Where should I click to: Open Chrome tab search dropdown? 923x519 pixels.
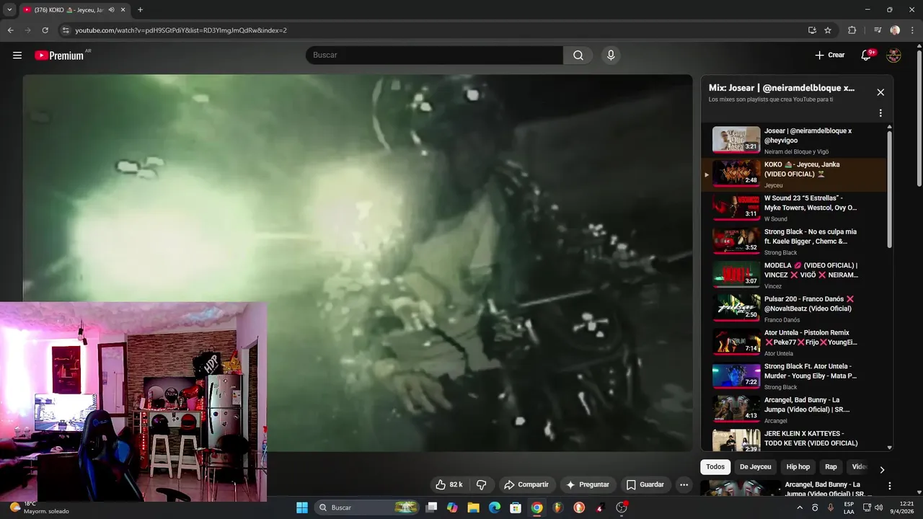9,9
